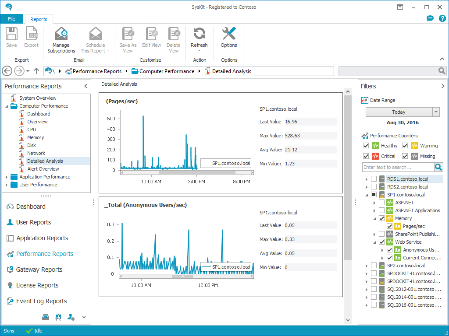
Task: Click the Refresh icon in the ribbon
Action: pos(199,34)
